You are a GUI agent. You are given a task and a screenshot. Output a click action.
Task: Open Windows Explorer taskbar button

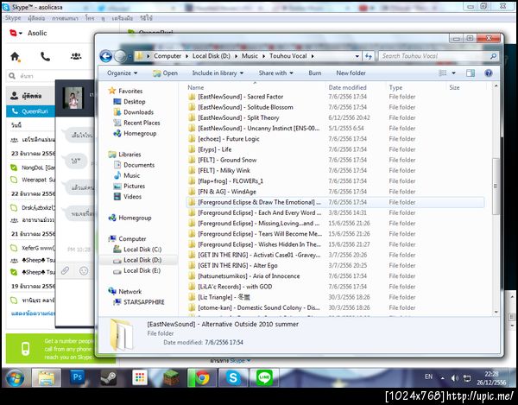tap(47, 377)
